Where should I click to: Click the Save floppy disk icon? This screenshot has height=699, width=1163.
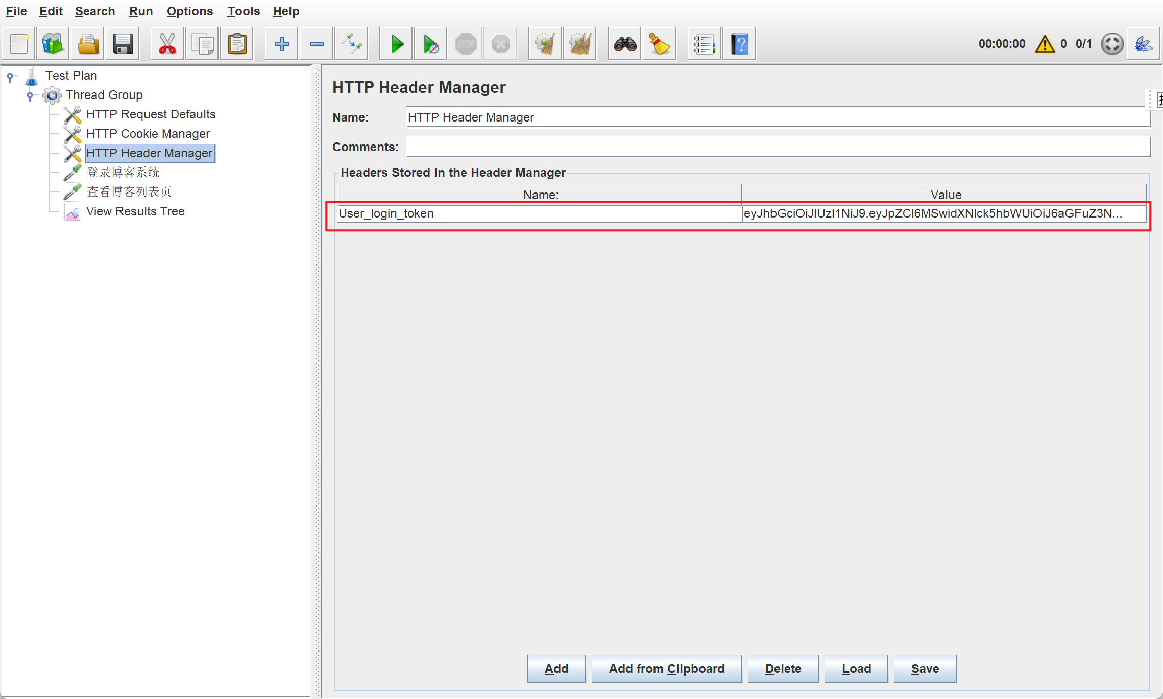click(x=123, y=44)
